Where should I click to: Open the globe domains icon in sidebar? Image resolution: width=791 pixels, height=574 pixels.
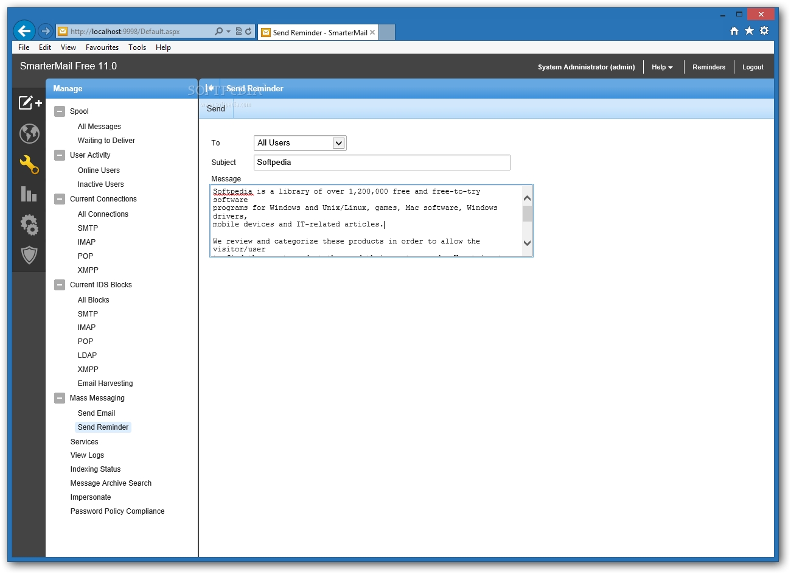[29, 133]
